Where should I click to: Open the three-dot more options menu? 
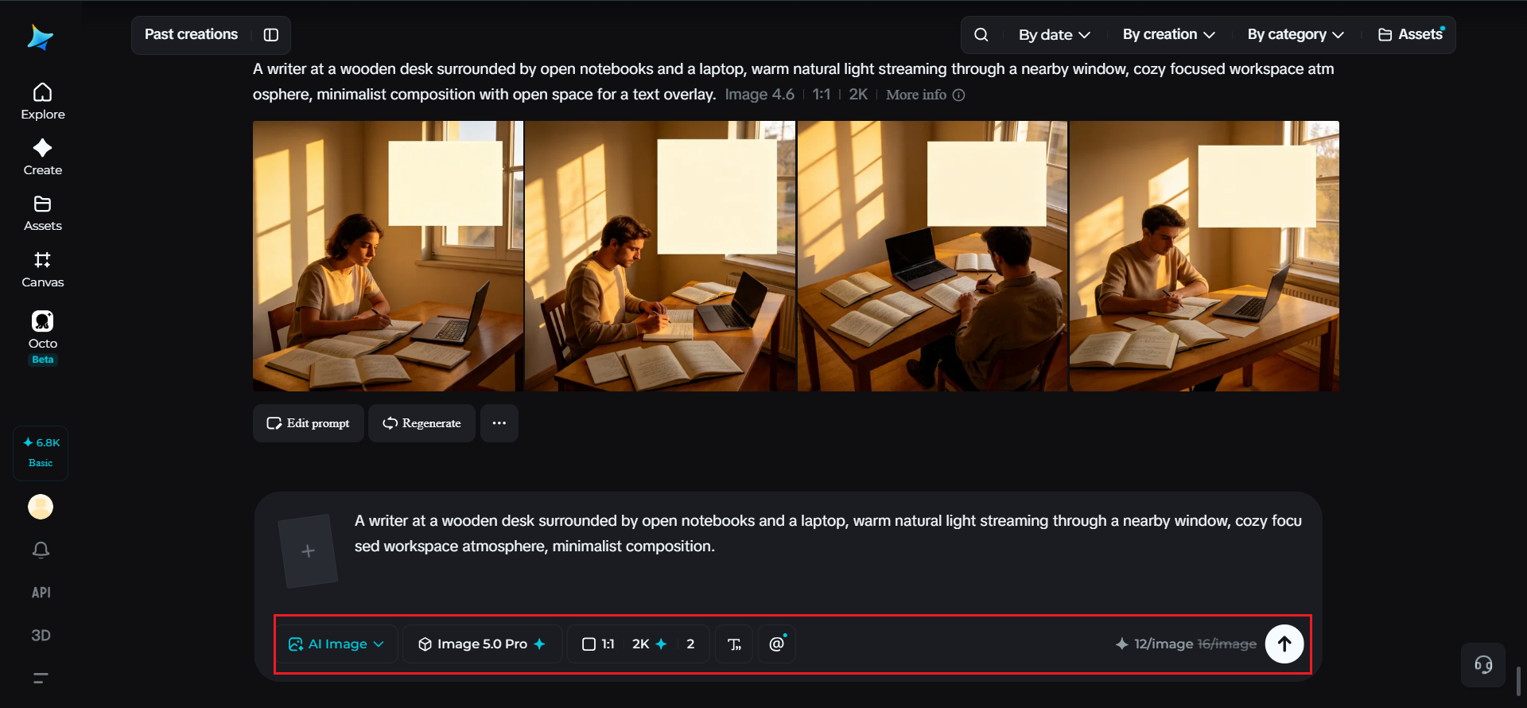pos(499,423)
